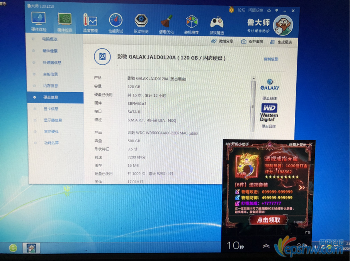Click the disk info scrollbar thumb
This screenshot has height=261, width=350.
click(253, 106)
